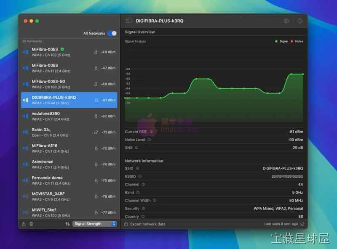Select the MiFibra-00E3-5G network
The width and height of the screenshot is (337, 249).
69,84
